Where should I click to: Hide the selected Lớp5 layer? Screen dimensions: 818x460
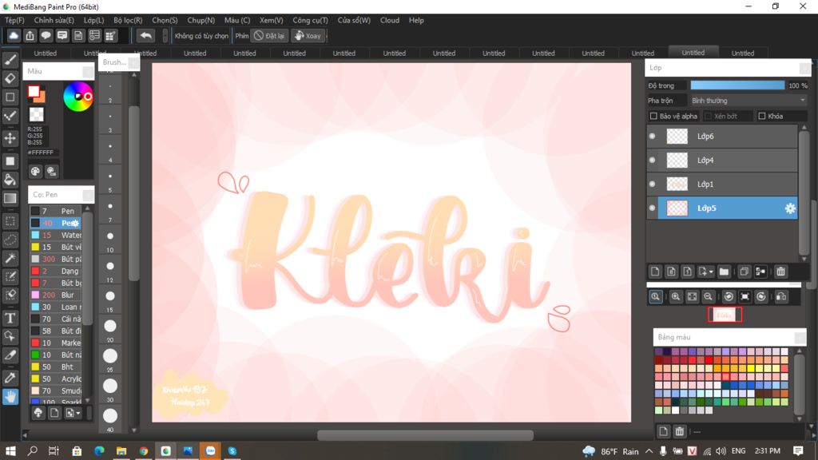point(652,208)
